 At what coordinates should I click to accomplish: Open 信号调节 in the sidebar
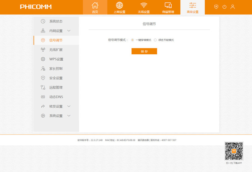click(56, 40)
